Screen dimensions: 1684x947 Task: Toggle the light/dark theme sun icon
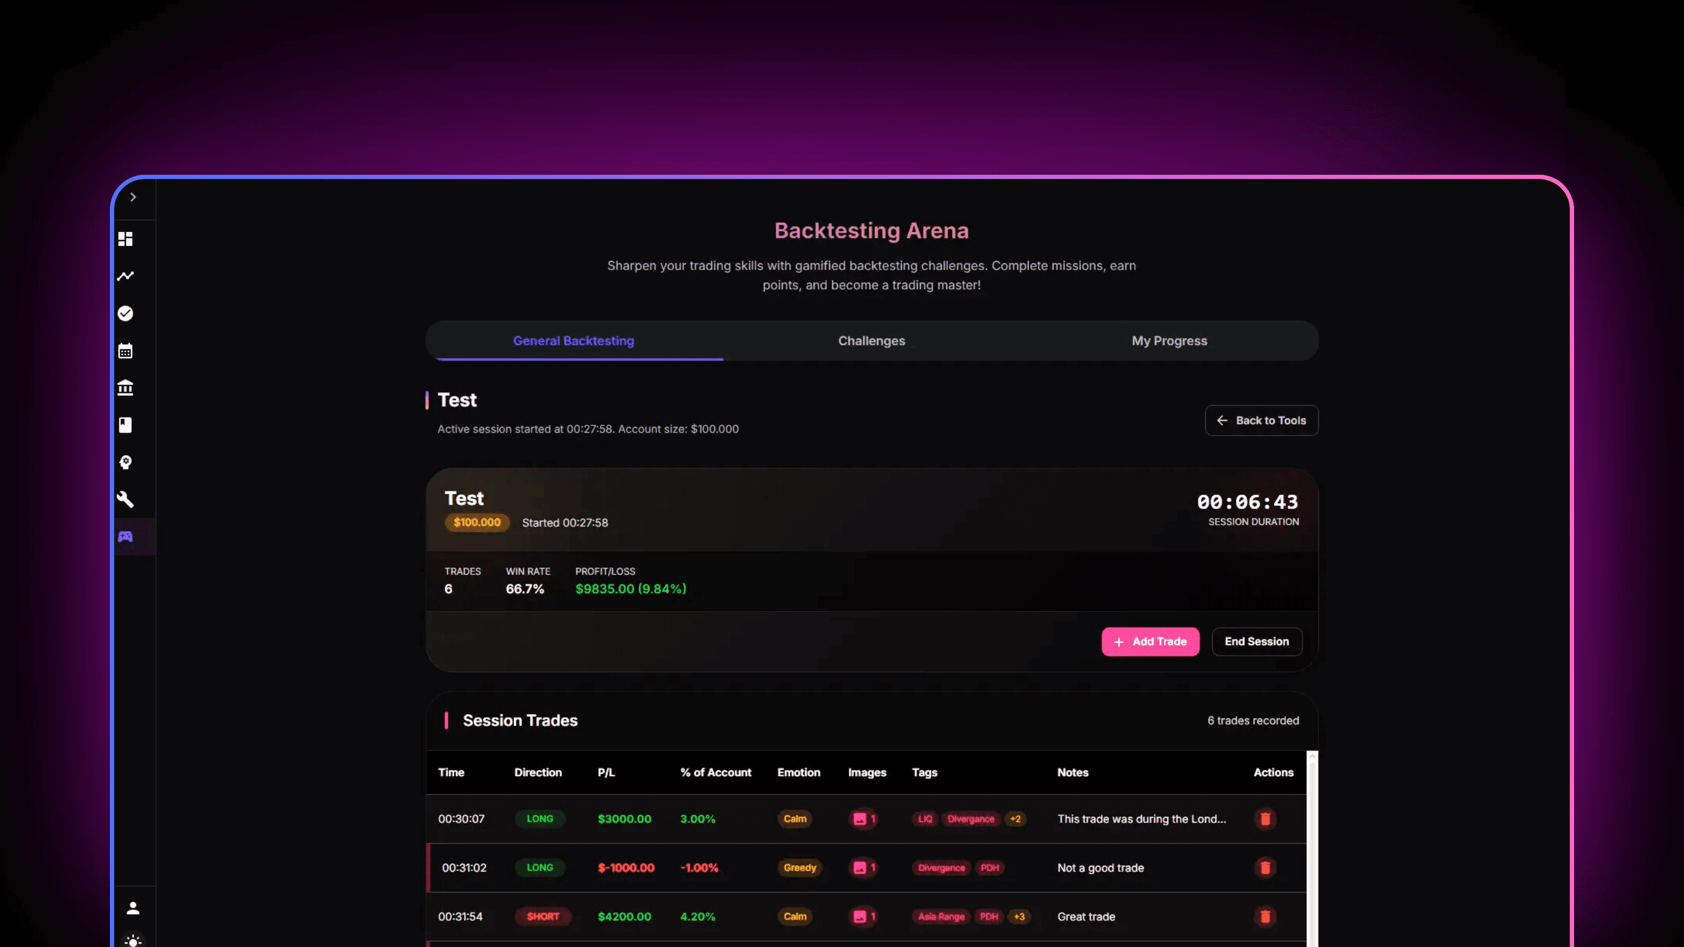coord(133,941)
